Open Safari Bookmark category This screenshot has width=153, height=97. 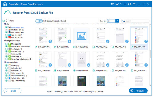19,76
